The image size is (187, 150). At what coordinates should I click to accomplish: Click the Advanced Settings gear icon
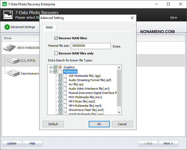coord(7,27)
